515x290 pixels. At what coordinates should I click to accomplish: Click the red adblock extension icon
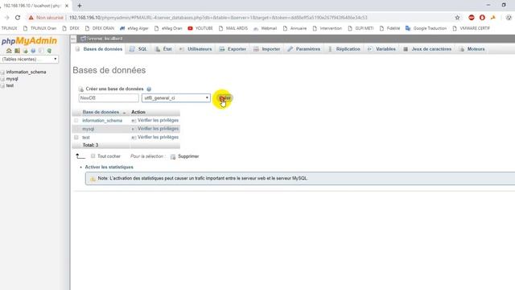click(472, 18)
